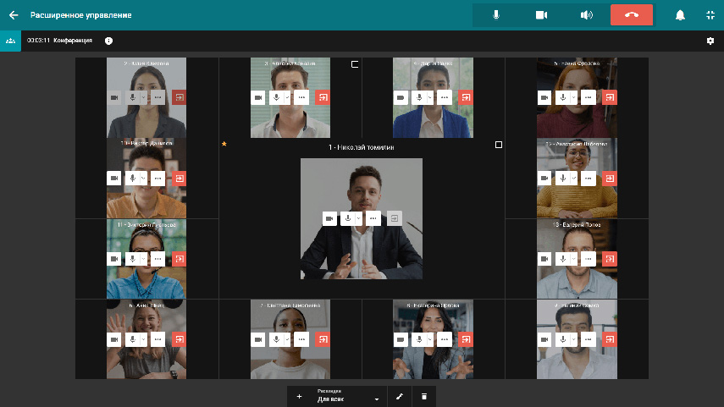
Task: Open more options for participant 11
Action: click(158, 259)
